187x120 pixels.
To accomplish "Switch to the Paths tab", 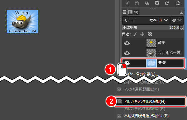I will [136, 12].
